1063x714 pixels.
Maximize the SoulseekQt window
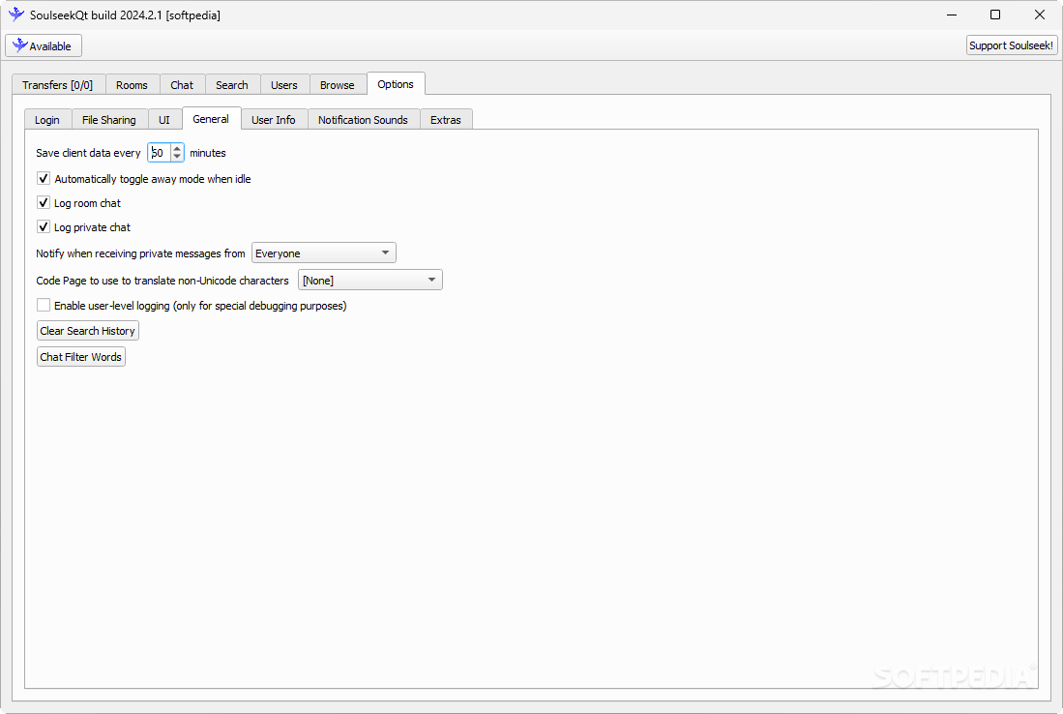(995, 15)
